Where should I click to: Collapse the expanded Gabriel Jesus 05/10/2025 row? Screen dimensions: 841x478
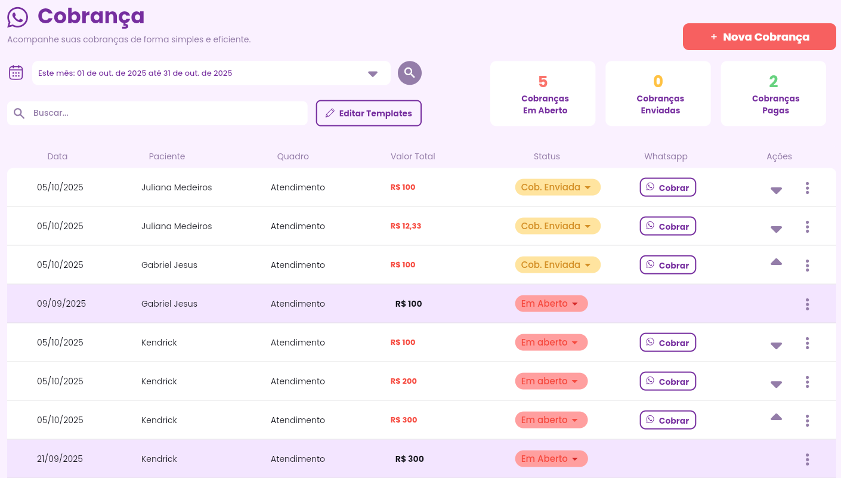[776, 262]
